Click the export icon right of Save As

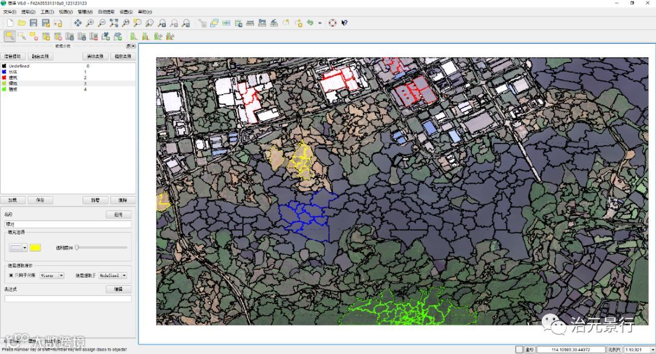[x=58, y=23]
